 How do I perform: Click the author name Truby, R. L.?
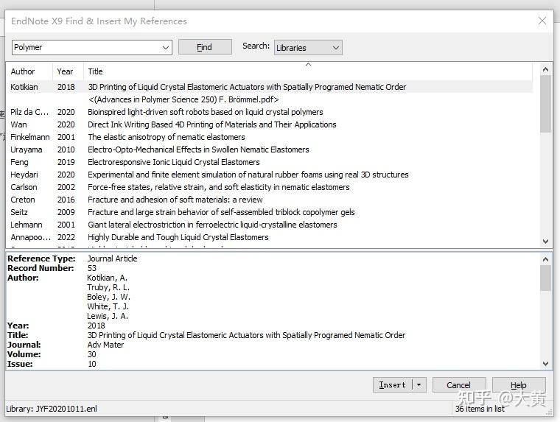tap(108, 287)
